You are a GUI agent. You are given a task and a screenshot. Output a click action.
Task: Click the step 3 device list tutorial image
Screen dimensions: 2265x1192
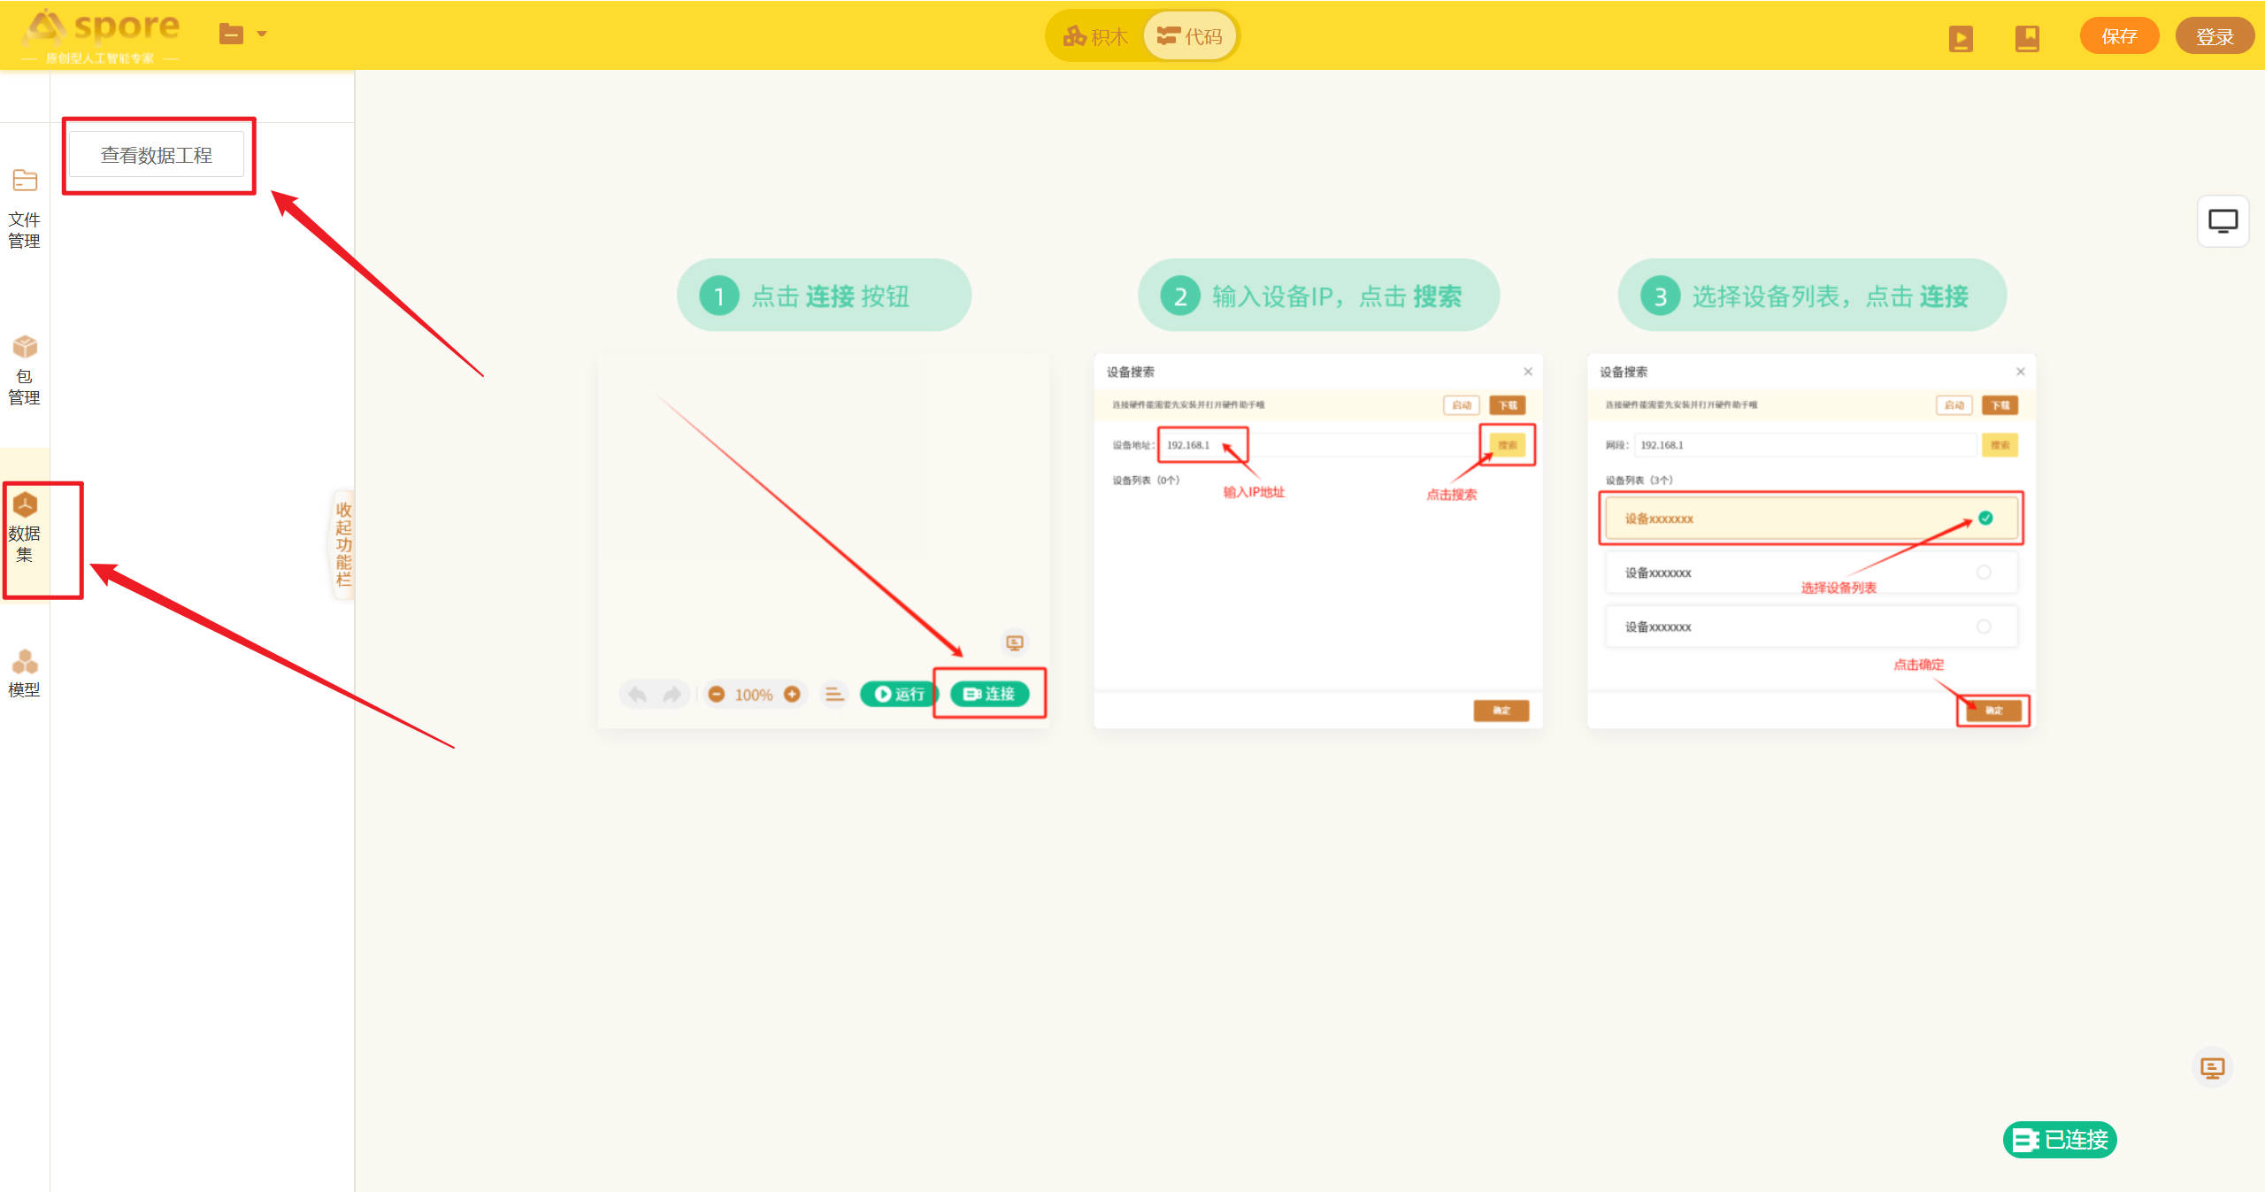[x=1811, y=542]
